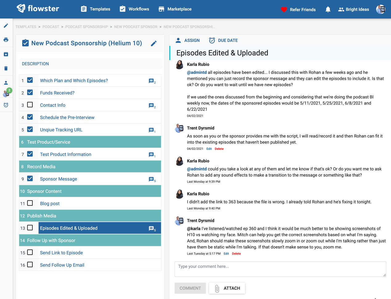The image size is (391, 299).
Task: Select the edit pencil icon in the sidebar
Action: [6, 26]
